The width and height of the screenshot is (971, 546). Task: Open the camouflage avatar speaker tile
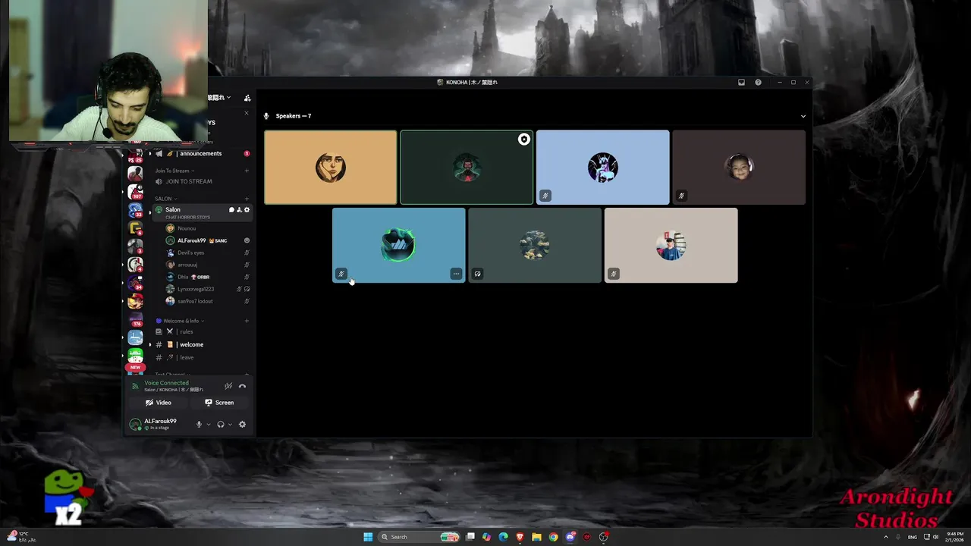(x=535, y=245)
